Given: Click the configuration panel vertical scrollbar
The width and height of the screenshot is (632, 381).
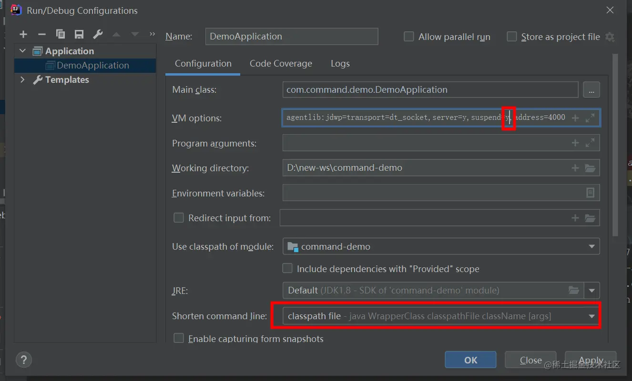Looking at the screenshot, I should (615, 145).
